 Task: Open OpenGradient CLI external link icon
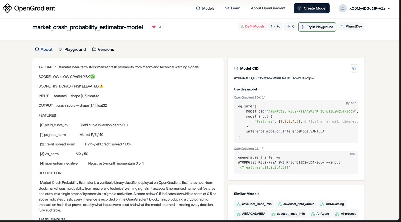click(x=262, y=149)
